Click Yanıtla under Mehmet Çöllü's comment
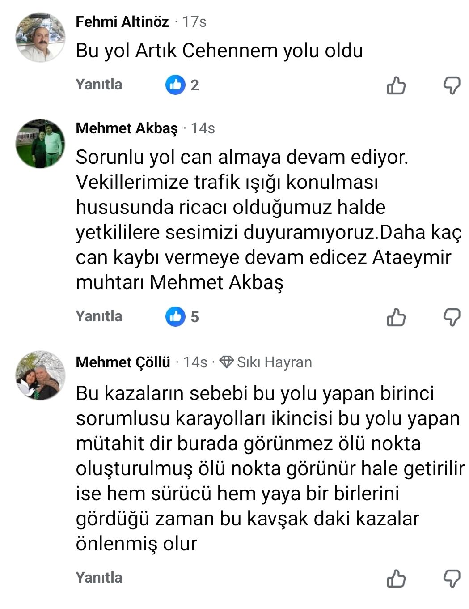Image resolution: width=469 pixels, height=609 pixels. point(100,578)
